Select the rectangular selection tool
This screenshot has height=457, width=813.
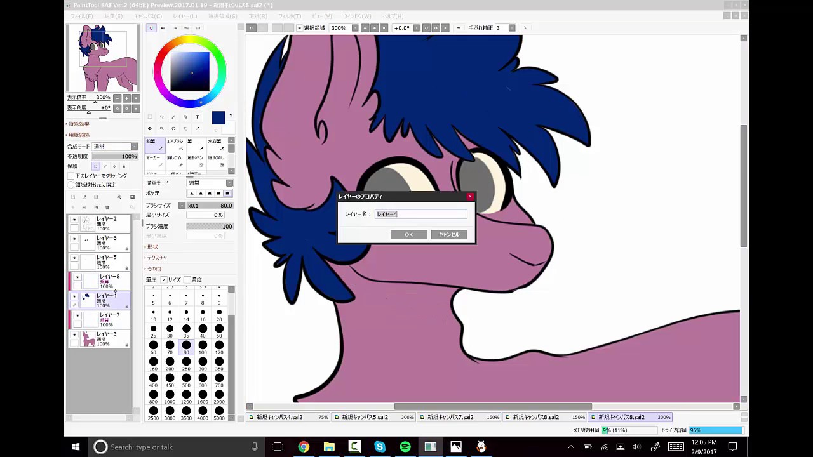[x=150, y=117]
